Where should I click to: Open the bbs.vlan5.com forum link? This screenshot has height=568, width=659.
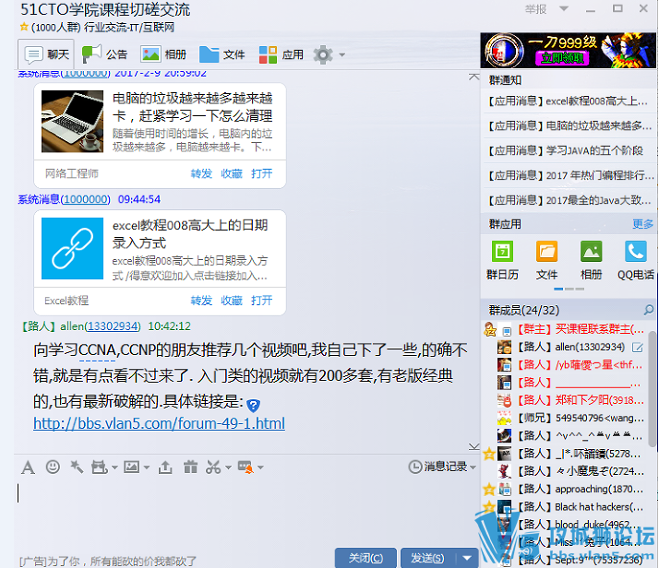point(160,423)
